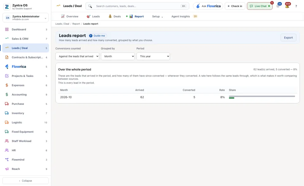This screenshot has width=304, height=186.
Task: Focus the search customers, leads, deals field
Action: pos(137,6)
